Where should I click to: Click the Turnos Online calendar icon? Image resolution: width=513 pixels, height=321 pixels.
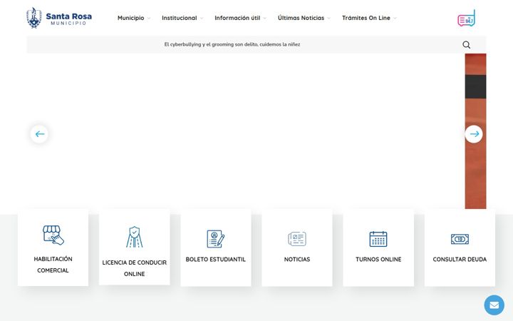tap(378, 239)
